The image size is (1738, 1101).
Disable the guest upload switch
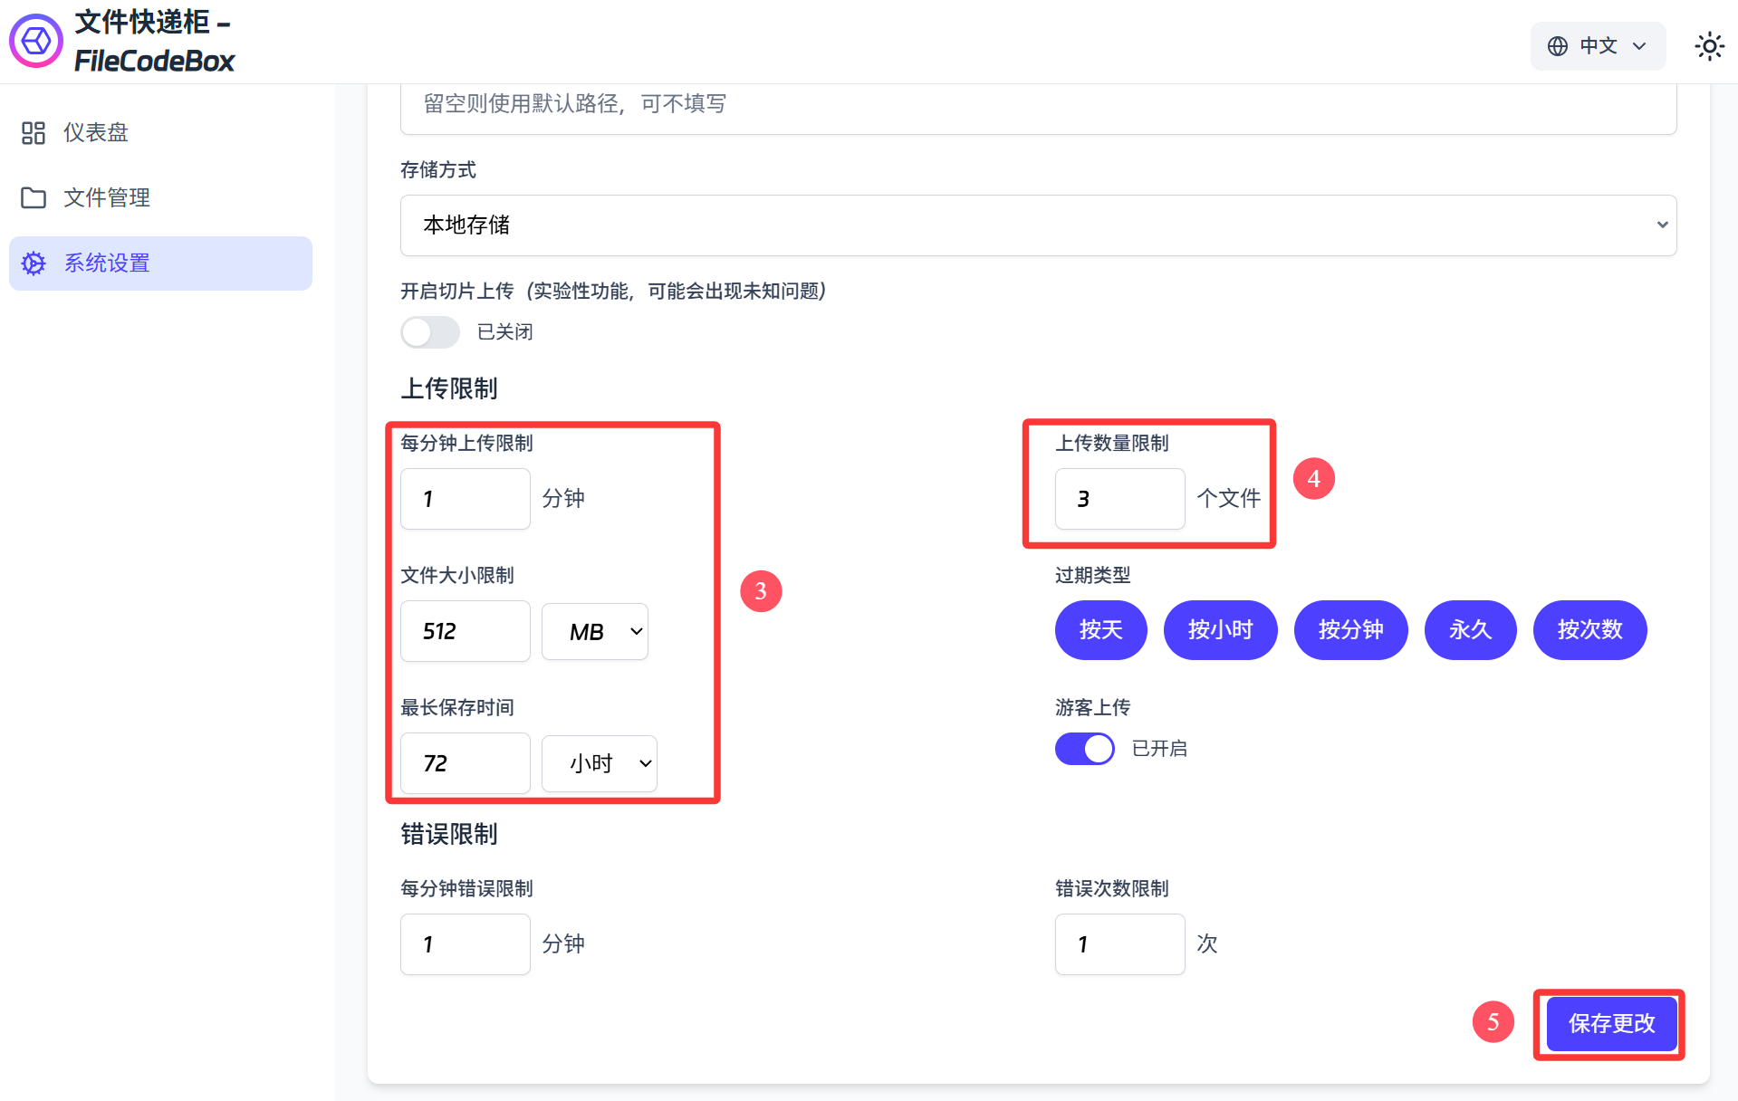[x=1084, y=749]
